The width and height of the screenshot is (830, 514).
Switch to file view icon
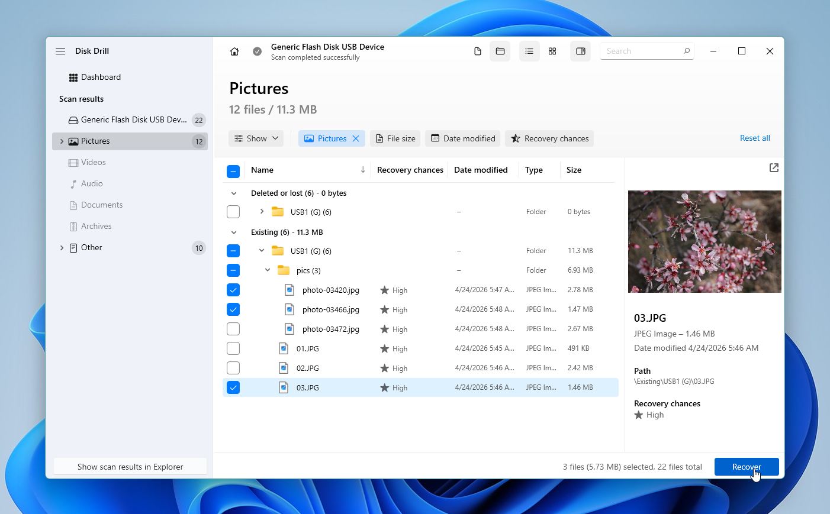[478, 51]
